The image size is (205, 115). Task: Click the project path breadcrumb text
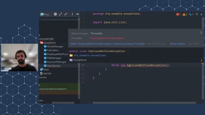pos(59,19)
